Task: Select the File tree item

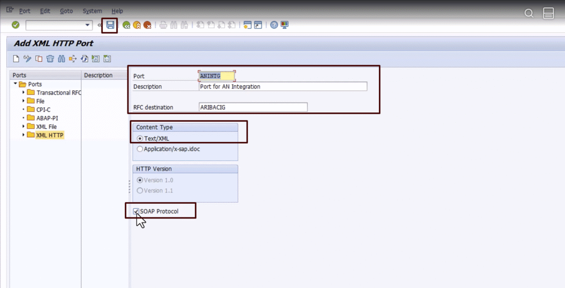Action: (x=40, y=101)
